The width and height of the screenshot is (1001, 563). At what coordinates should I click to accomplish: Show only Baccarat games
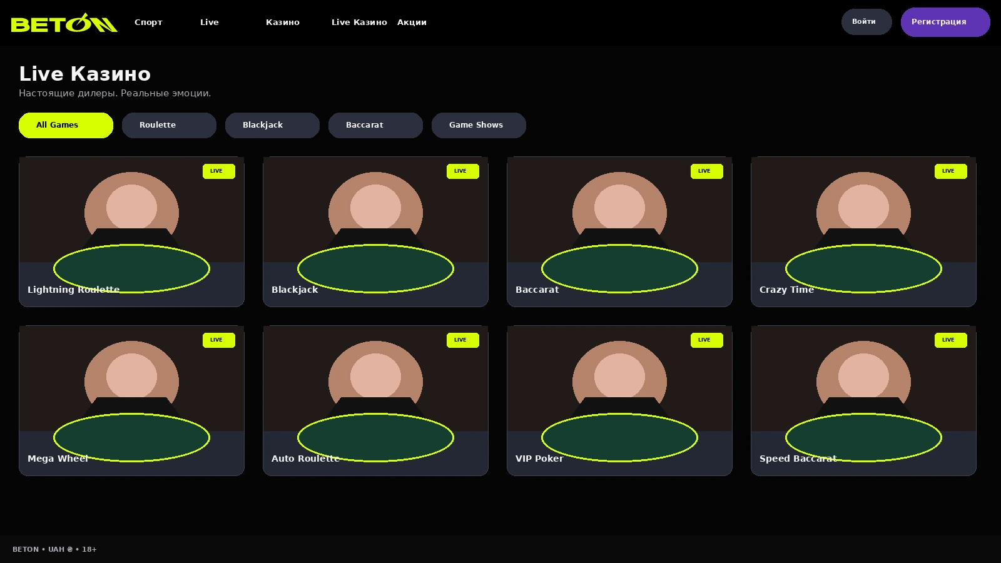pyautogui.click(x=375, y=125)
